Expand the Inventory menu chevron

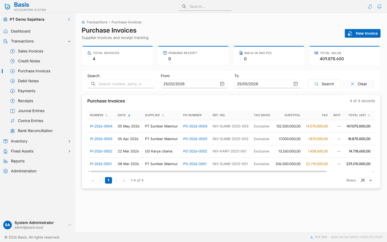(x=69, y=141)
